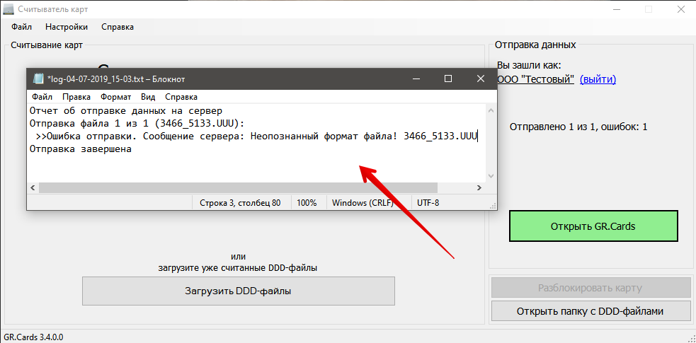
Task: Click the UTF-8 encoding status entry
Action: point(428,203)
